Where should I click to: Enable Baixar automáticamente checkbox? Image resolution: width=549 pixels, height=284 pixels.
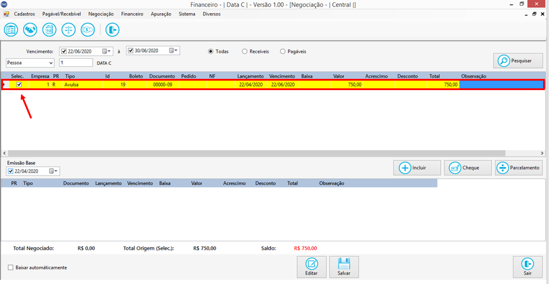pos(11,267)
